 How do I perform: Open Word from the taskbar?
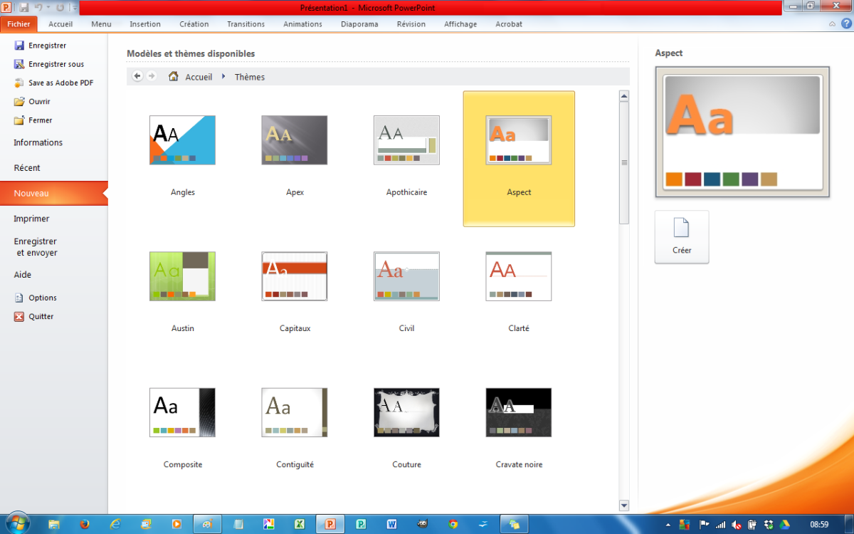point(391,524)
